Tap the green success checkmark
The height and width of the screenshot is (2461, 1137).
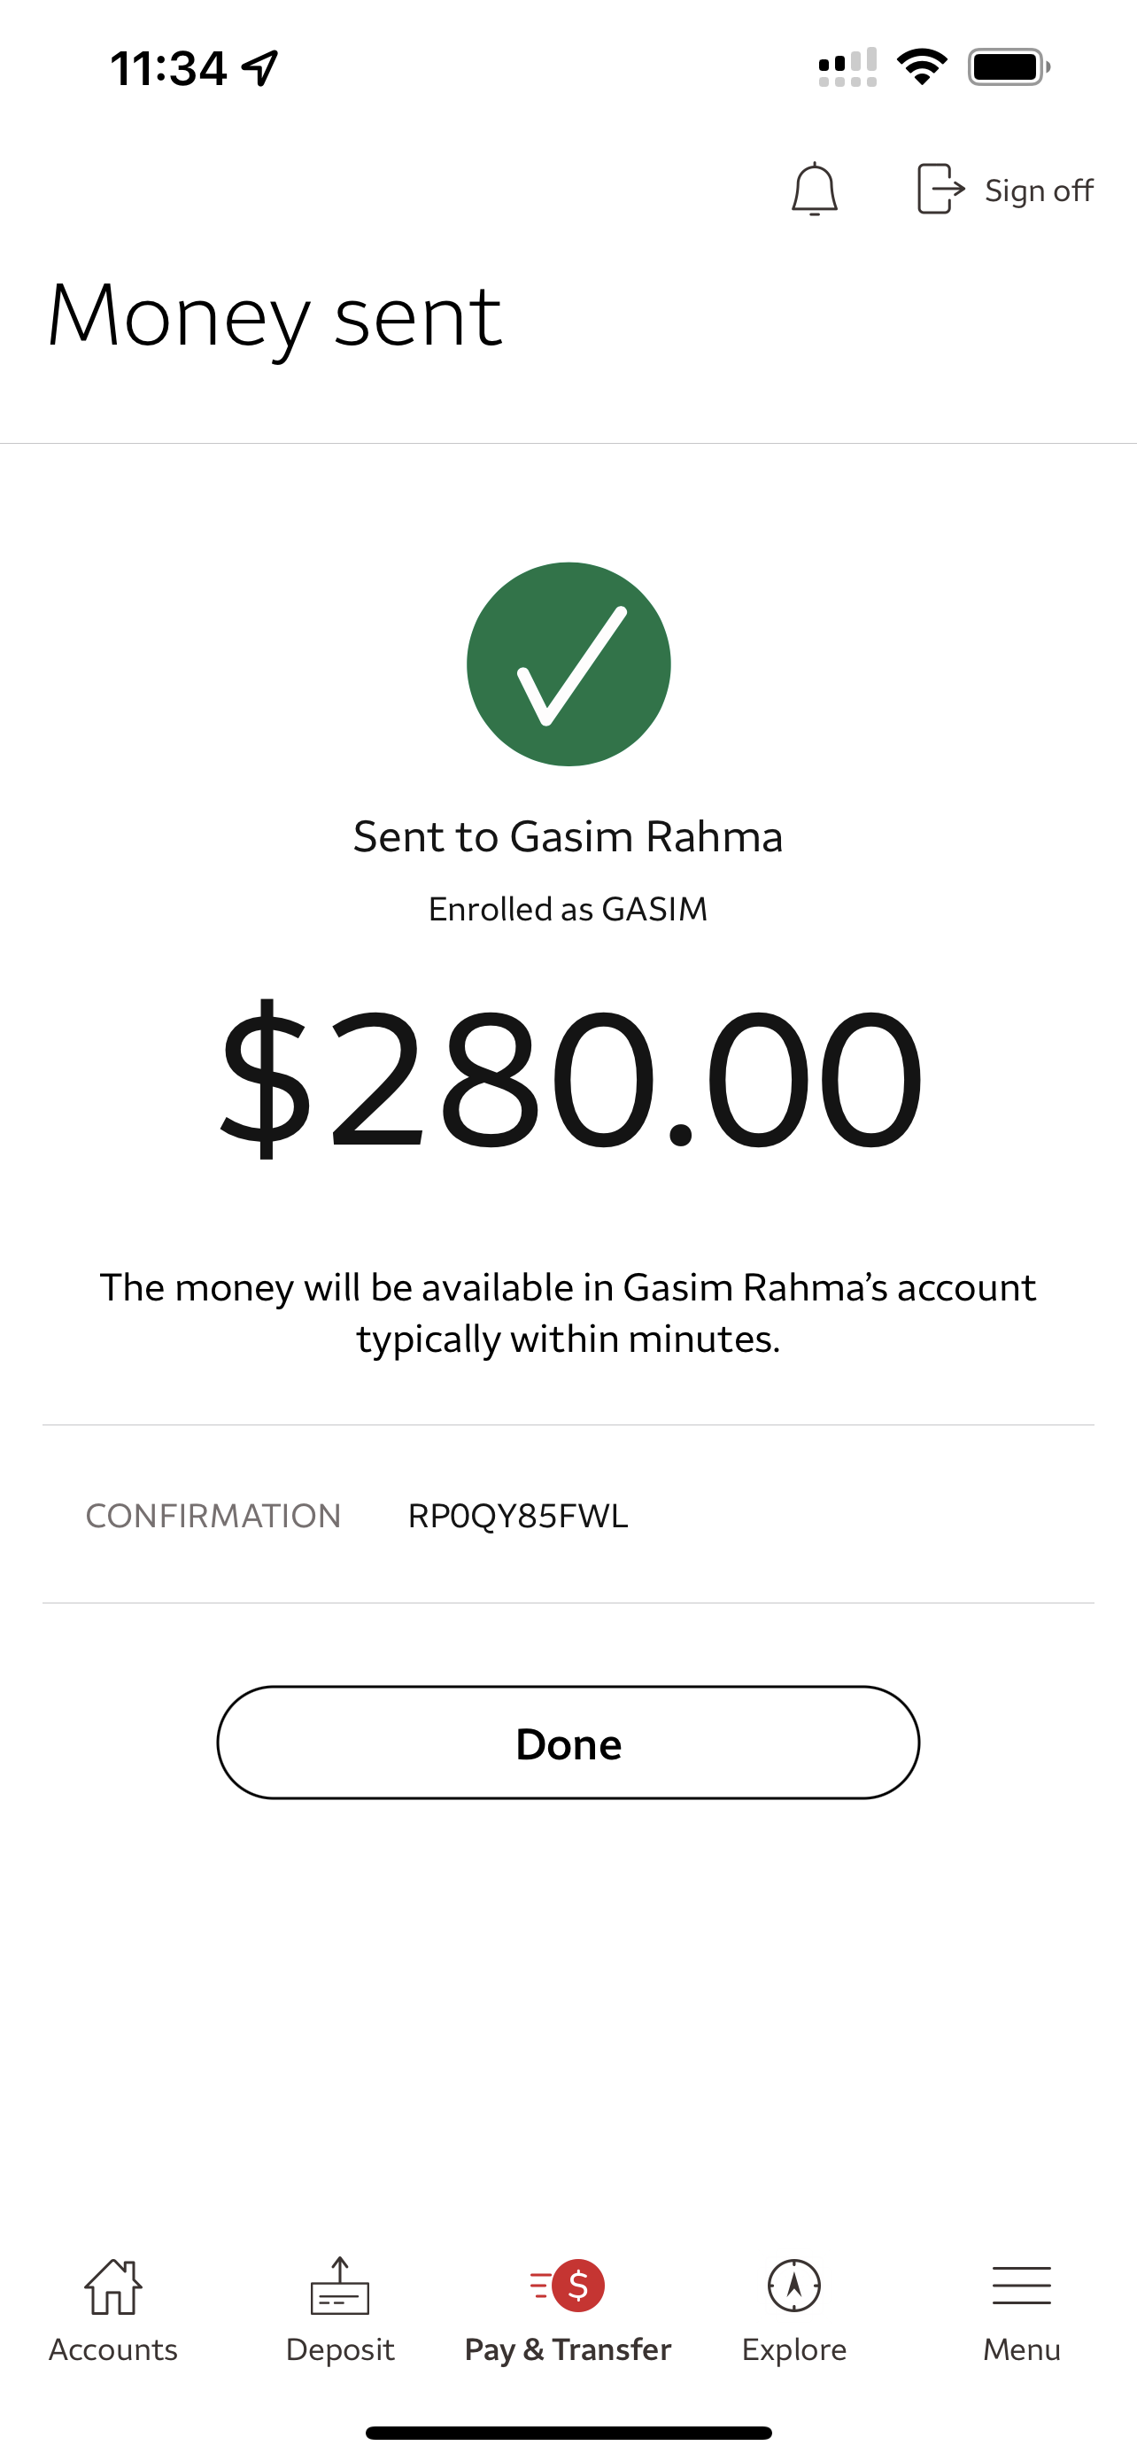tap(569, 664)
